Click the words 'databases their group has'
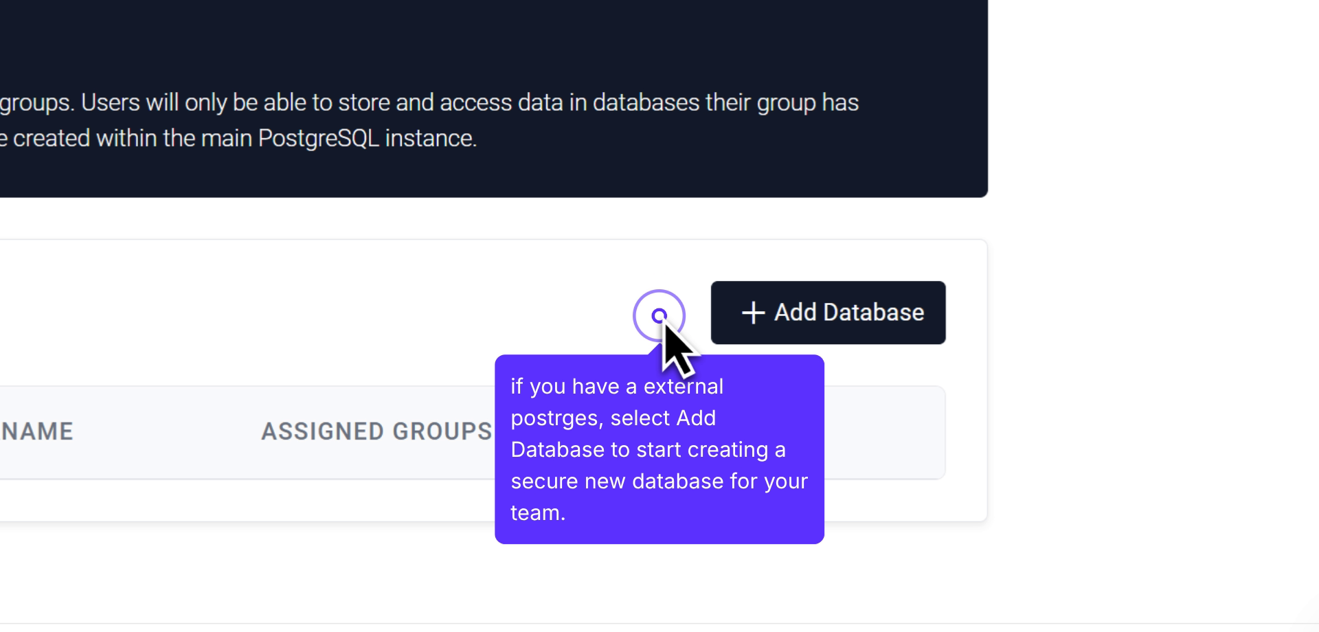 coord(725,103)
